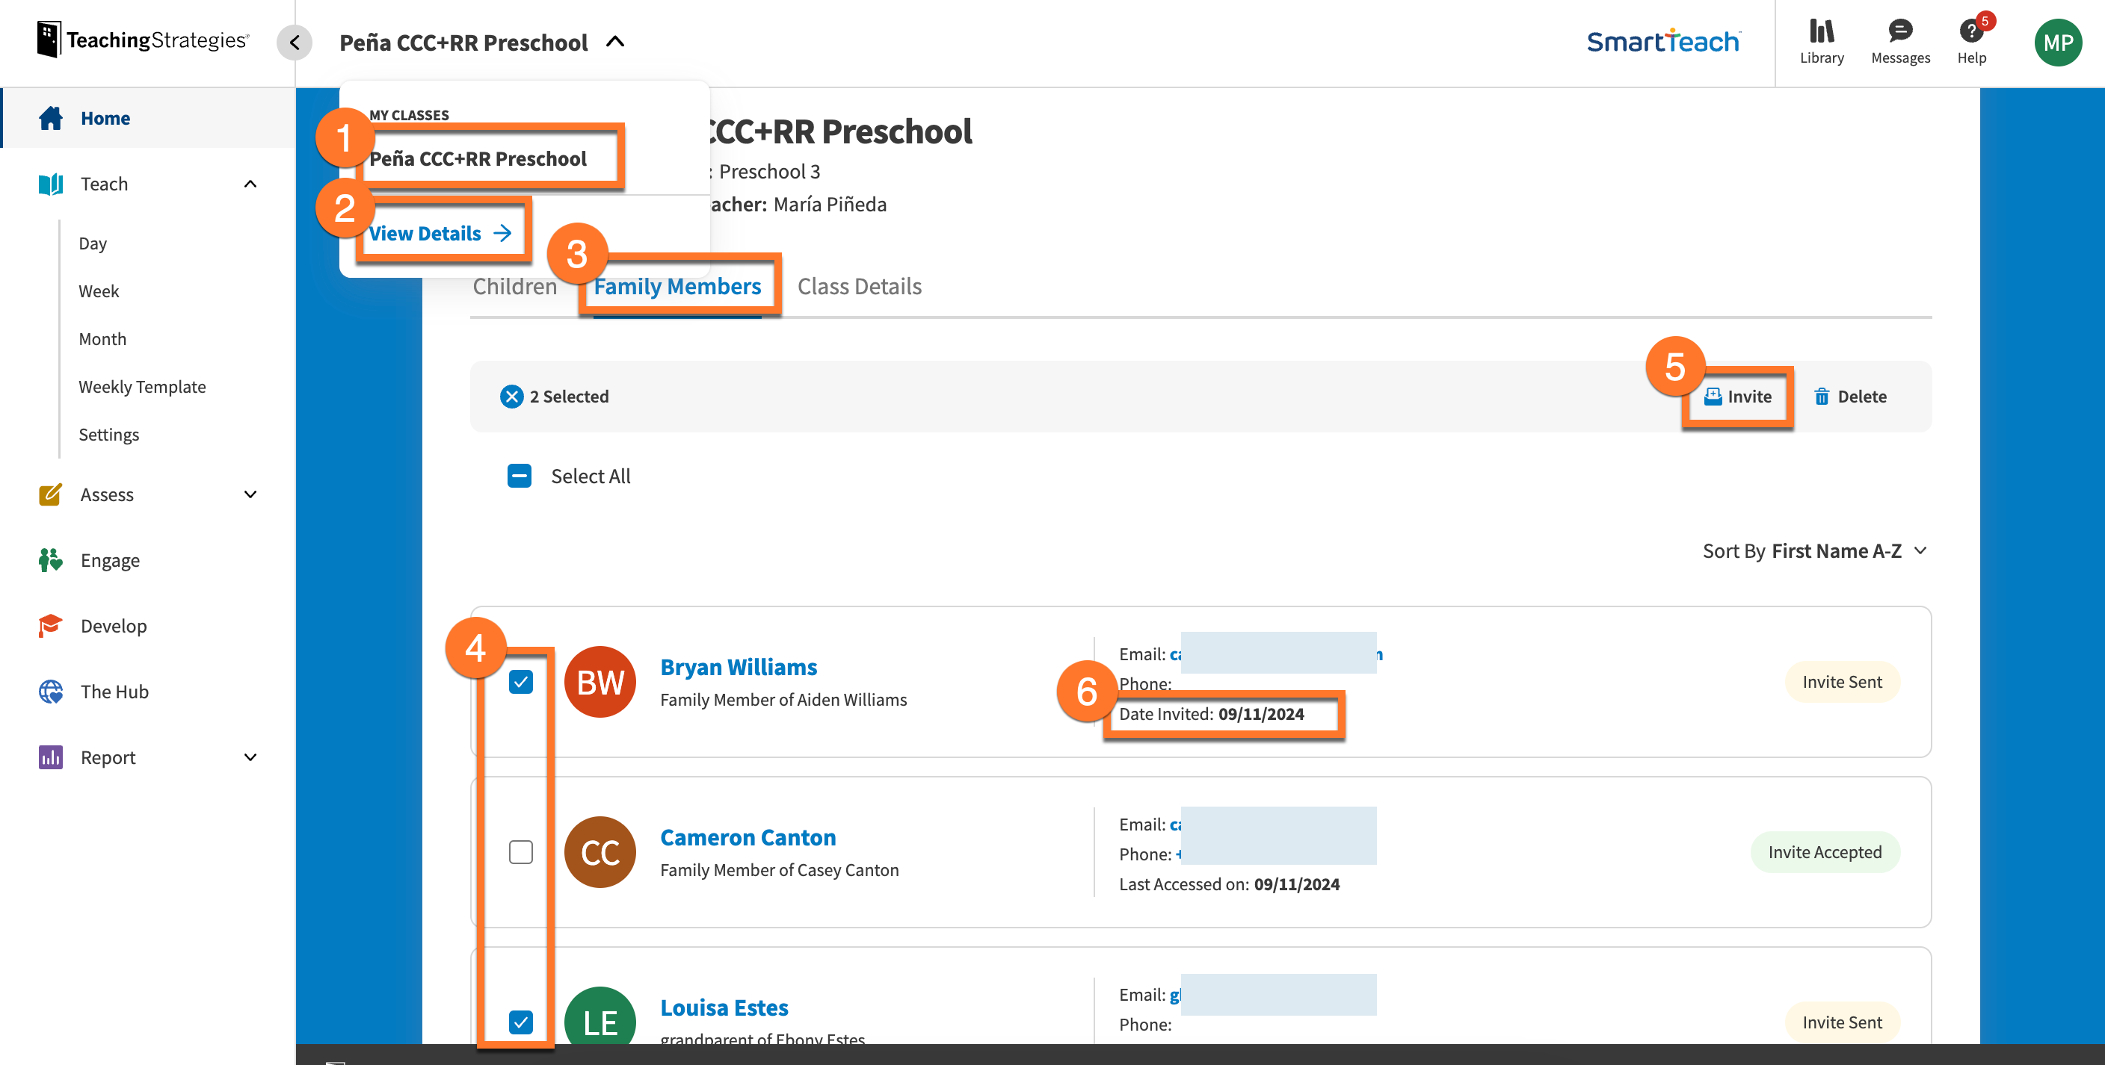The image size is (2105, 1065).
Task: Open Help with notification badge
Action: (1972, 33)
